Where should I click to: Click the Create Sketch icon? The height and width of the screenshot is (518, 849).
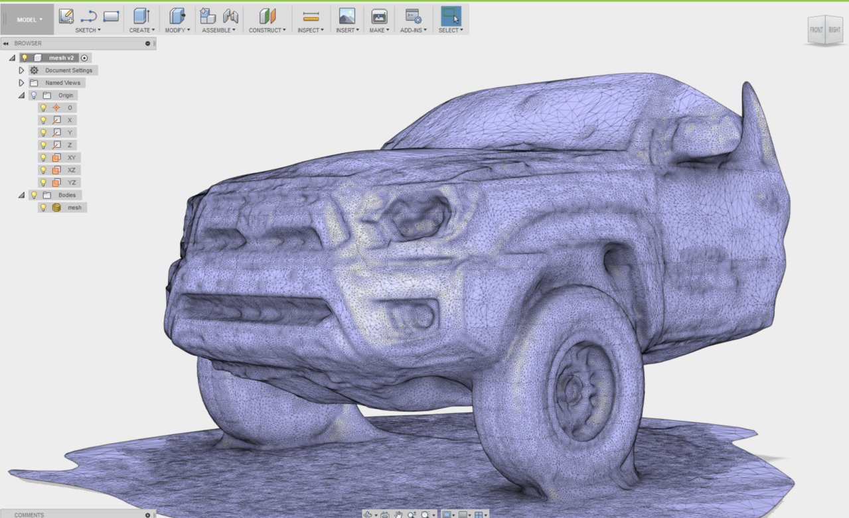click(x=66, y=16)
